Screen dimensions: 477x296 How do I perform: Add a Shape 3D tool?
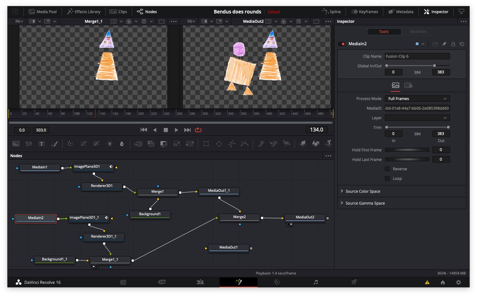point(316,144)
